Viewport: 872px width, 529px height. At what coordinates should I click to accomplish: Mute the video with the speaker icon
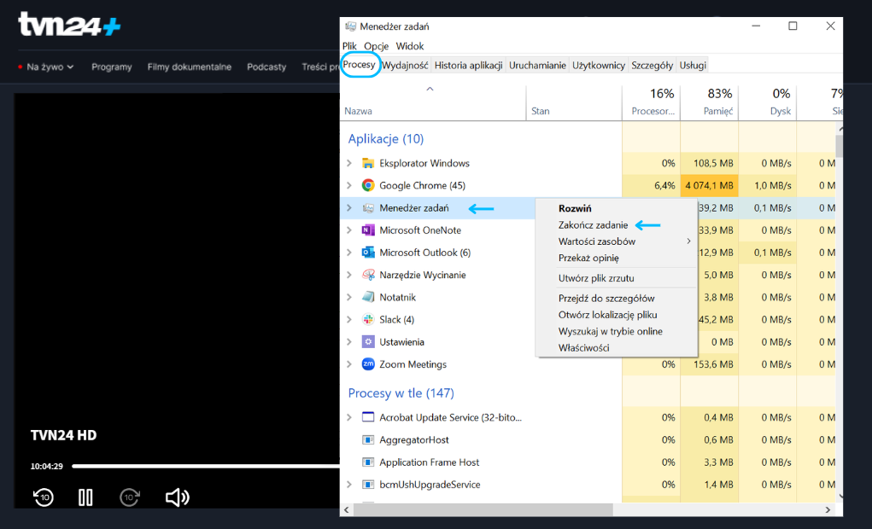pos(178,497)
